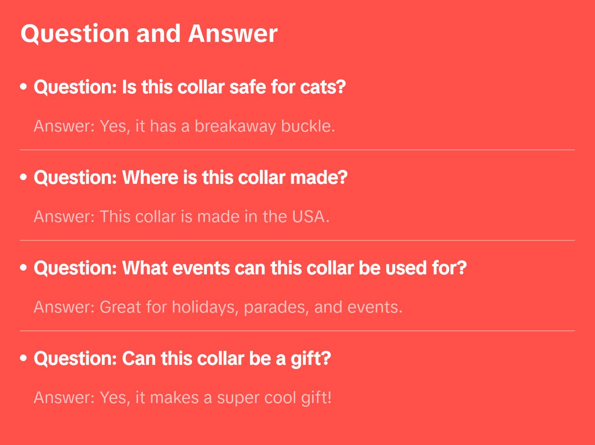Image resolution: width=595 pixels, height=445 pixels.
Task: Click the bullet beside the cat safety question
Action: click(24, 87)
